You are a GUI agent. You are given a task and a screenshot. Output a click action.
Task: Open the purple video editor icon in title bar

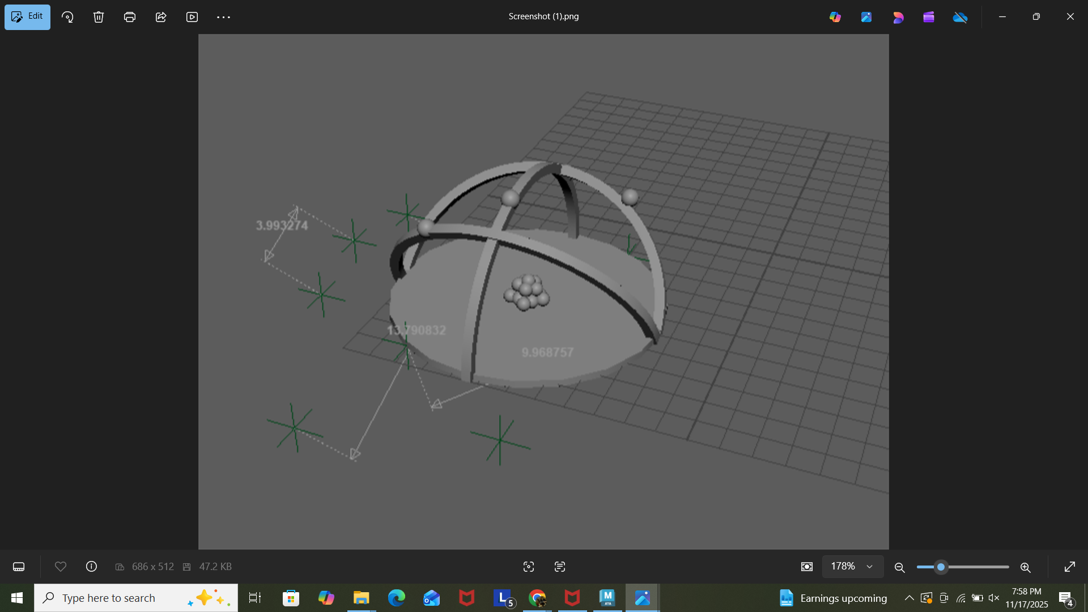[x=929, y=17]
